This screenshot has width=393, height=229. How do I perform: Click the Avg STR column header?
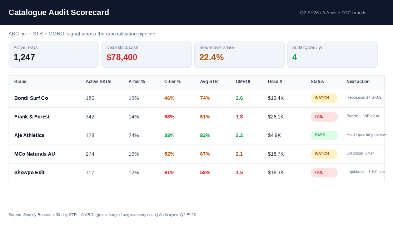209,82
